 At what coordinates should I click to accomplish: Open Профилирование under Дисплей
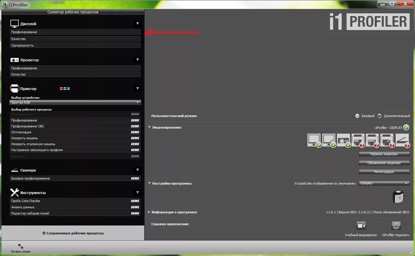75,32
